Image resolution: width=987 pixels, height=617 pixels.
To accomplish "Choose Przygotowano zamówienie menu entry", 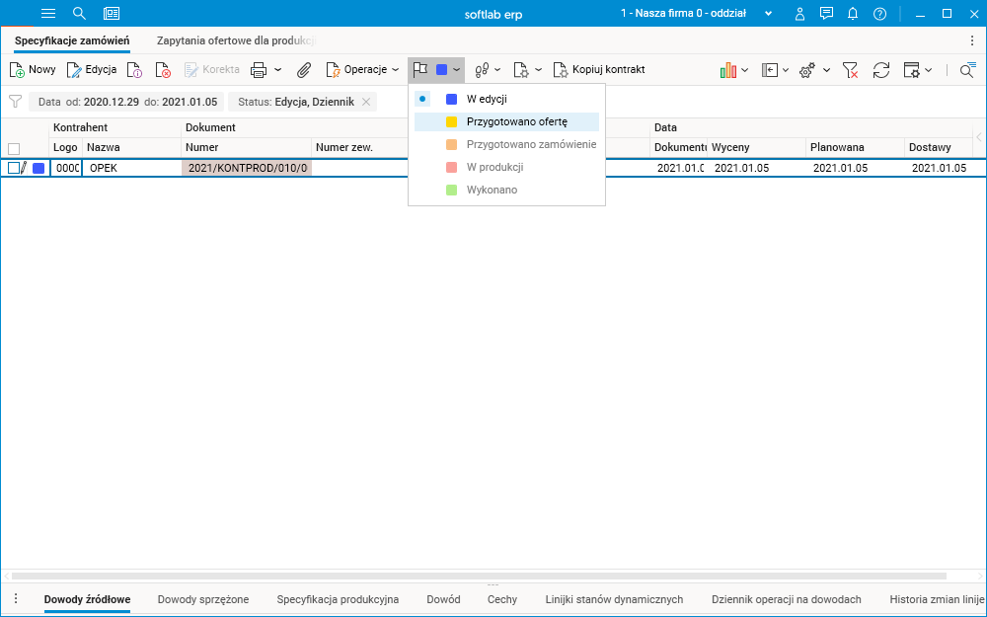I will coord(506,144).
